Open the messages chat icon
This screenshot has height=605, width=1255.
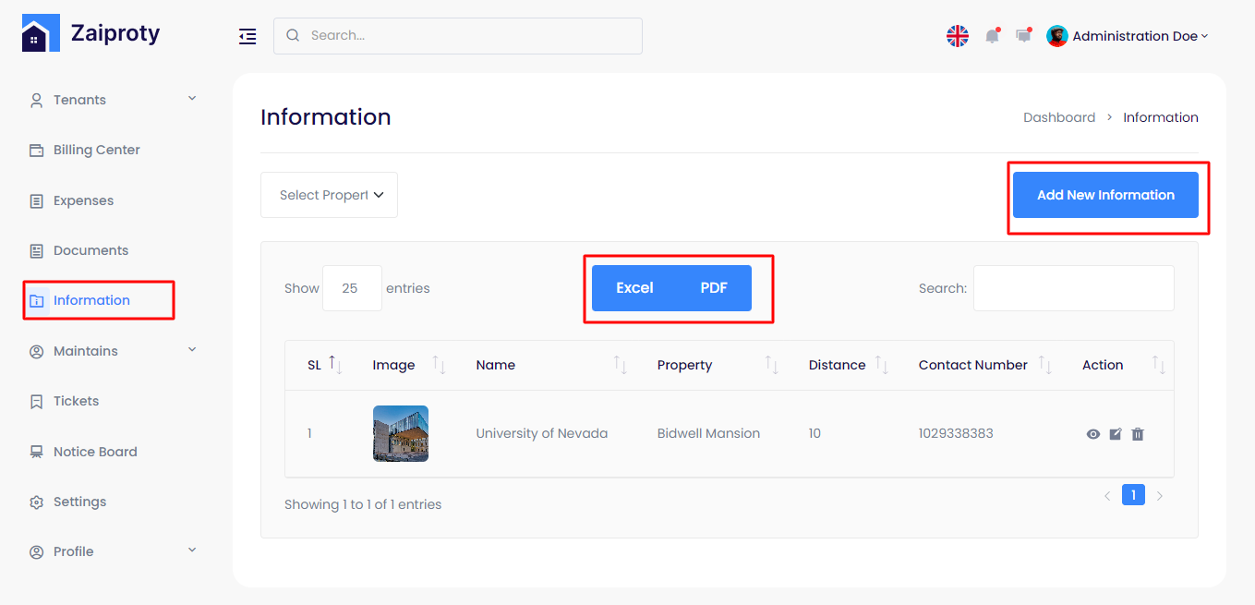[x=1023, y=36]
